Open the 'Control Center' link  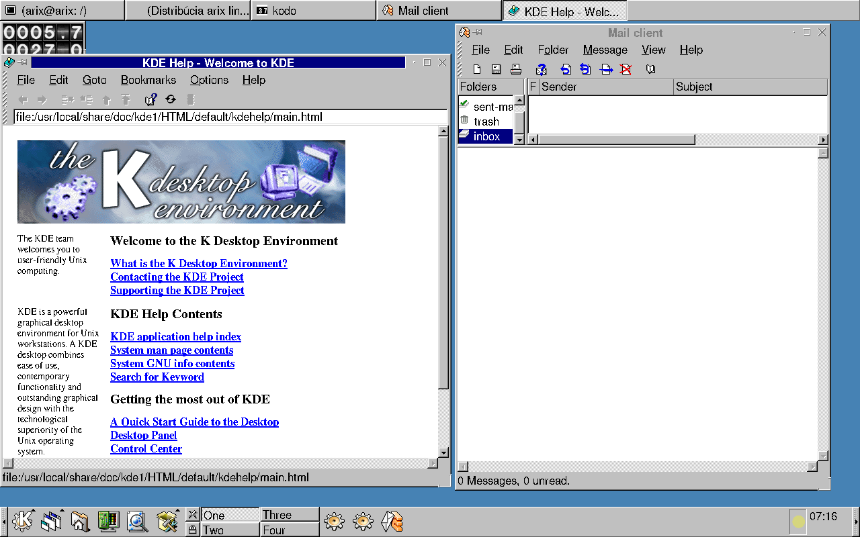click(x=146, y=449)
